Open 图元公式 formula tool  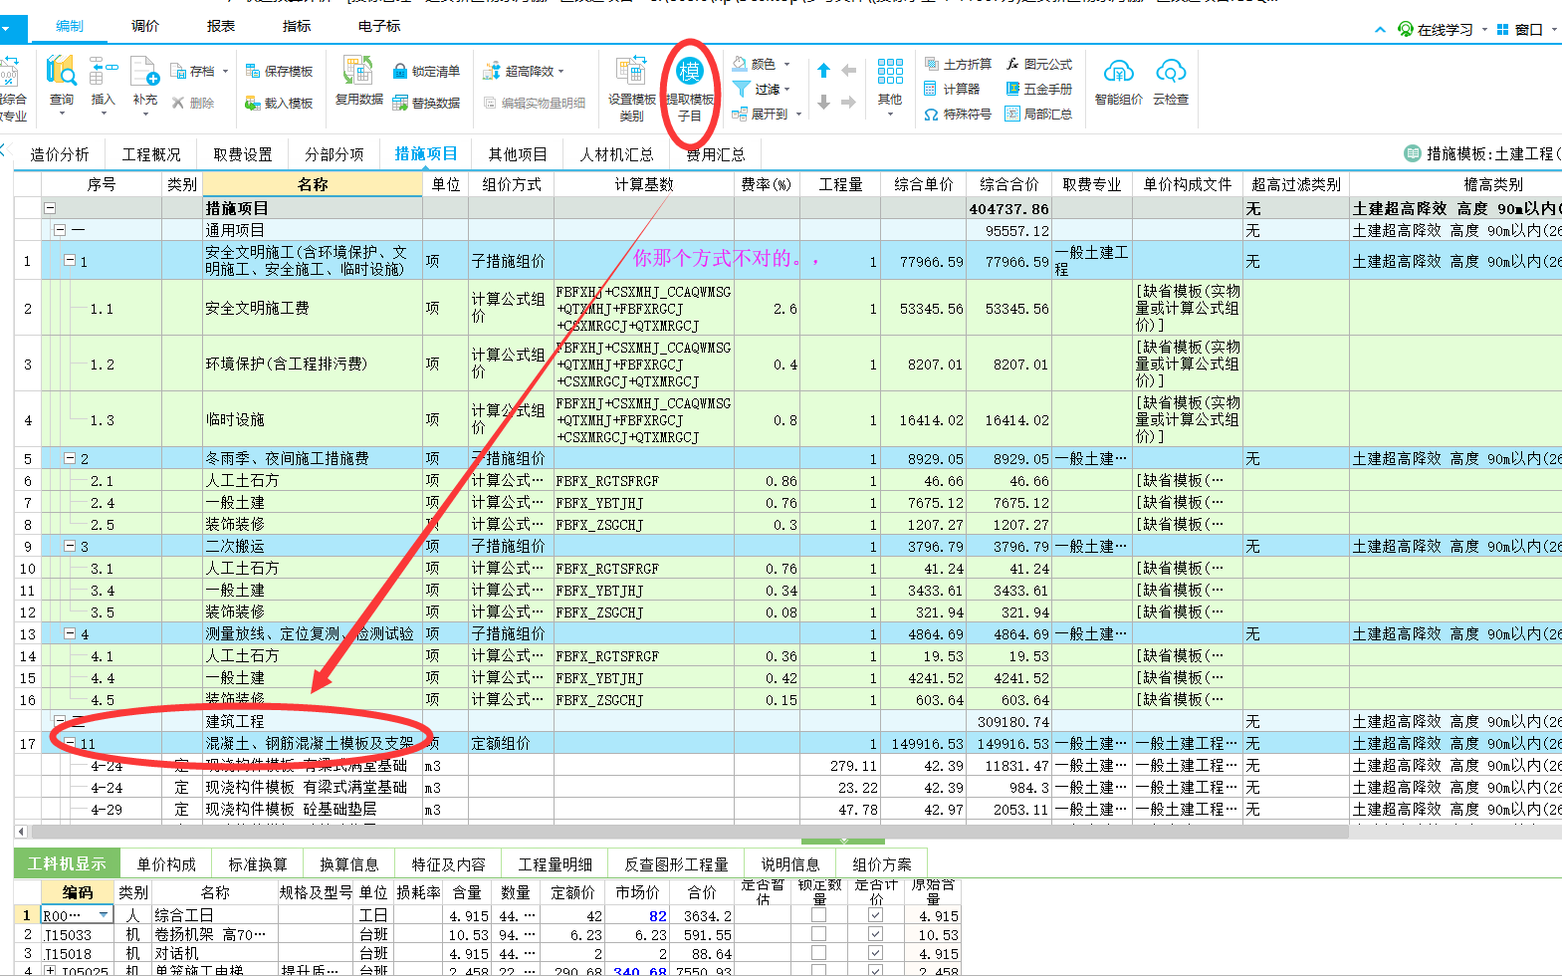1038,64
